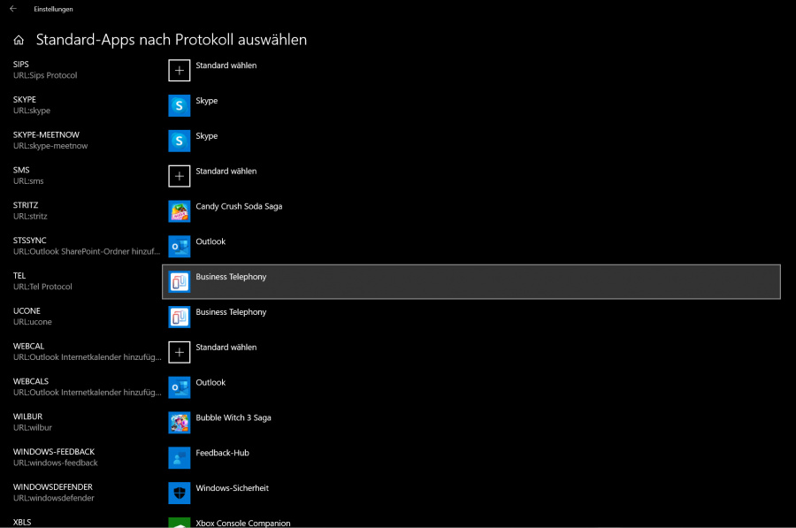Click 'URL:windows-feedback' description
The image size is (796, 528).
[56, 463]
